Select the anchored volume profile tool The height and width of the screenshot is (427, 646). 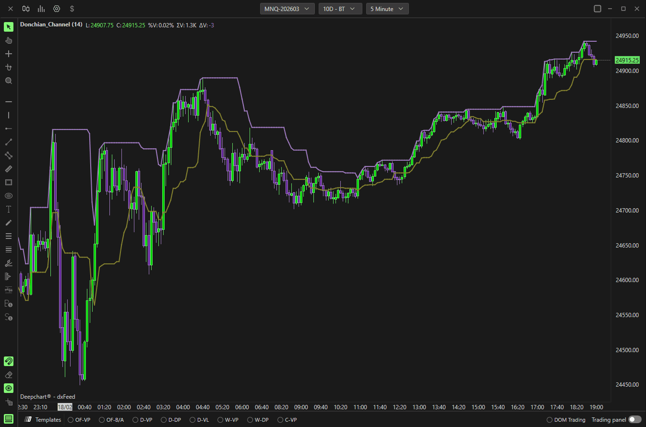[9, 276]
